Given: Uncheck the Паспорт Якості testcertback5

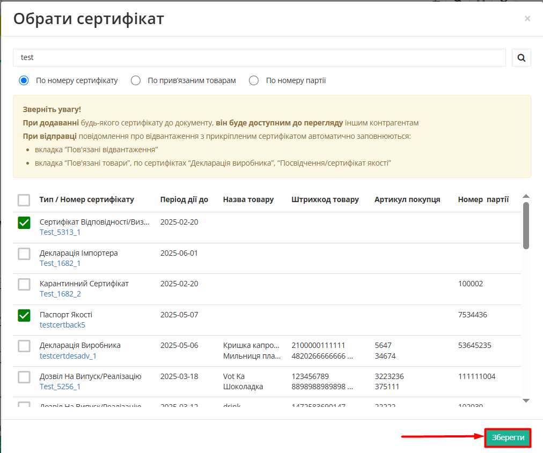Looking at the screenshot, I should coord(24,315).
